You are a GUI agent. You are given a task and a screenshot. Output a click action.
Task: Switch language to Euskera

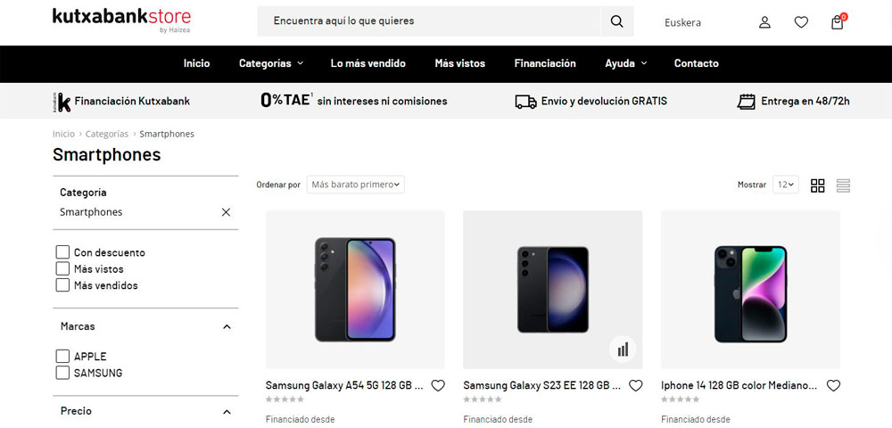[x=682, y=22]
